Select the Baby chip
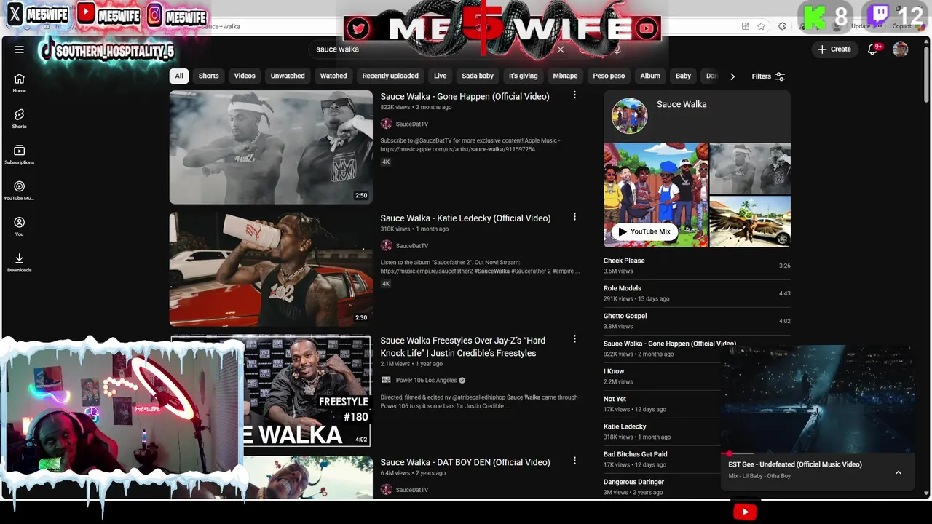The height and width of the screenshot is (524, 932). click(x=683, y=76)
